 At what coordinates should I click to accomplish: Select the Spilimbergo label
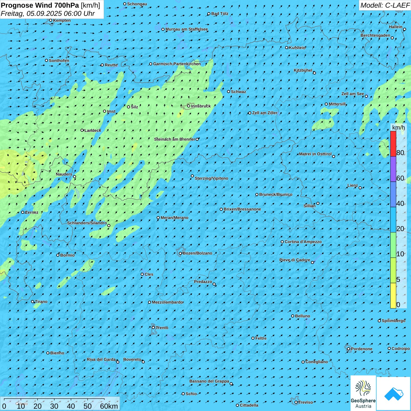393,321
